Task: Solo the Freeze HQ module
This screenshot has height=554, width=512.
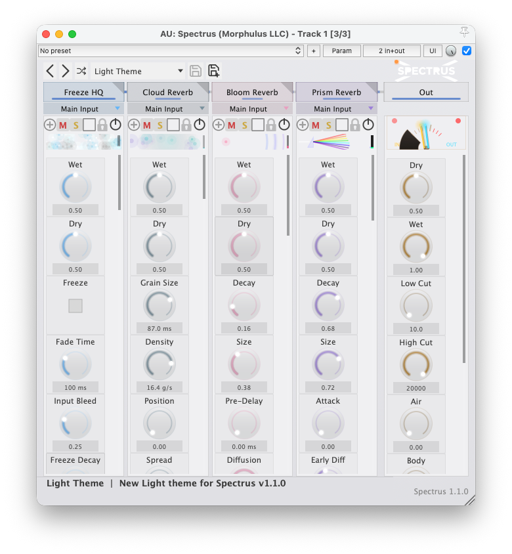Action: click(x=75, y=125)
